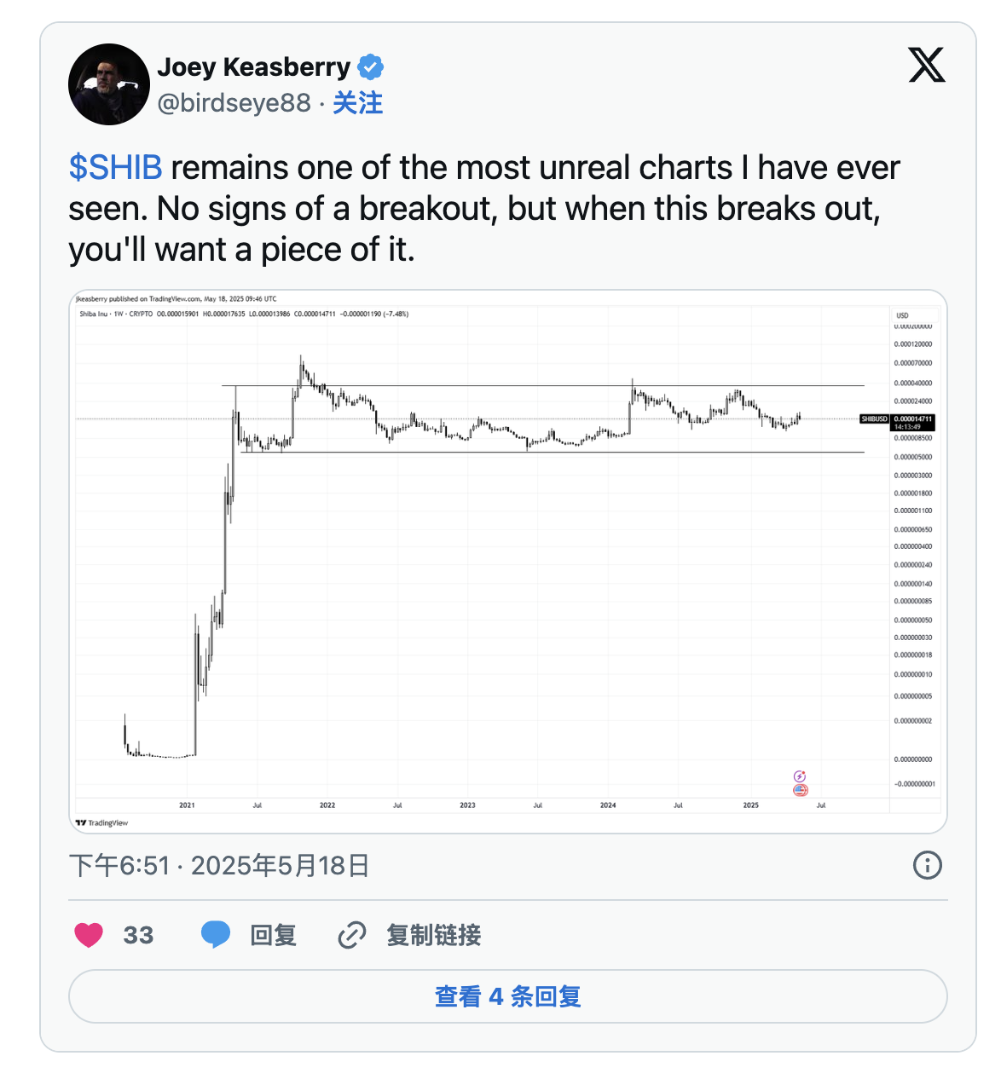Click the 回复 reply label
The height and width of the screenshot is (1079, 1001).
273,935
